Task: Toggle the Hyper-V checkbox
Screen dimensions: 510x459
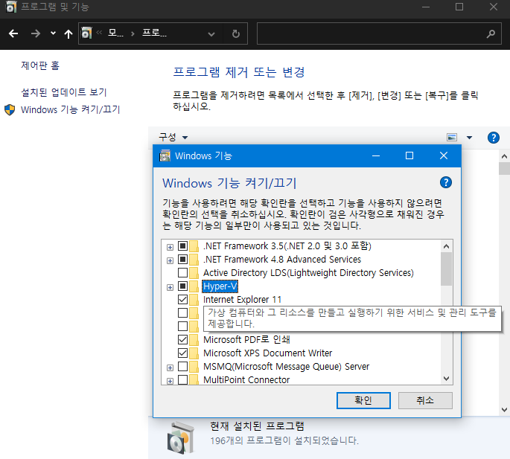Action: (x=183, y=286)
